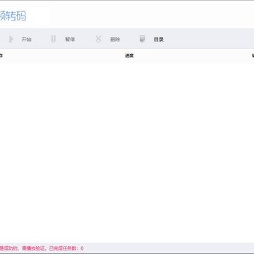Click the 删除 (Delete) toolbar label
The width and height of the screenshot is (254, 254).
[x=115, y=40]
